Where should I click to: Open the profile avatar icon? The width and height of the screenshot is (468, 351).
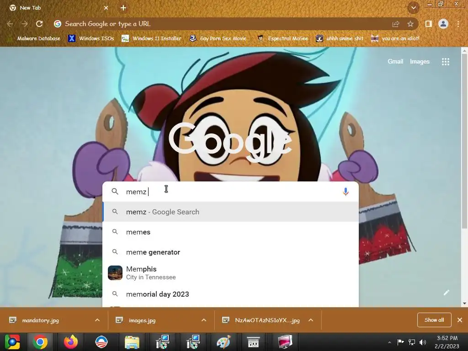443,24
